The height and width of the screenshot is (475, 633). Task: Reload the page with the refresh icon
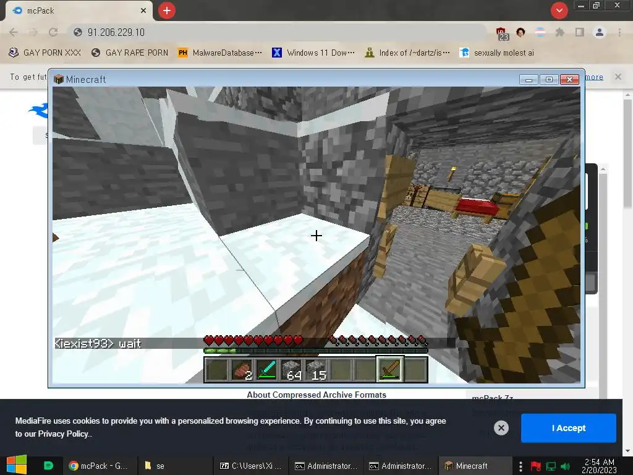[53, 32]
